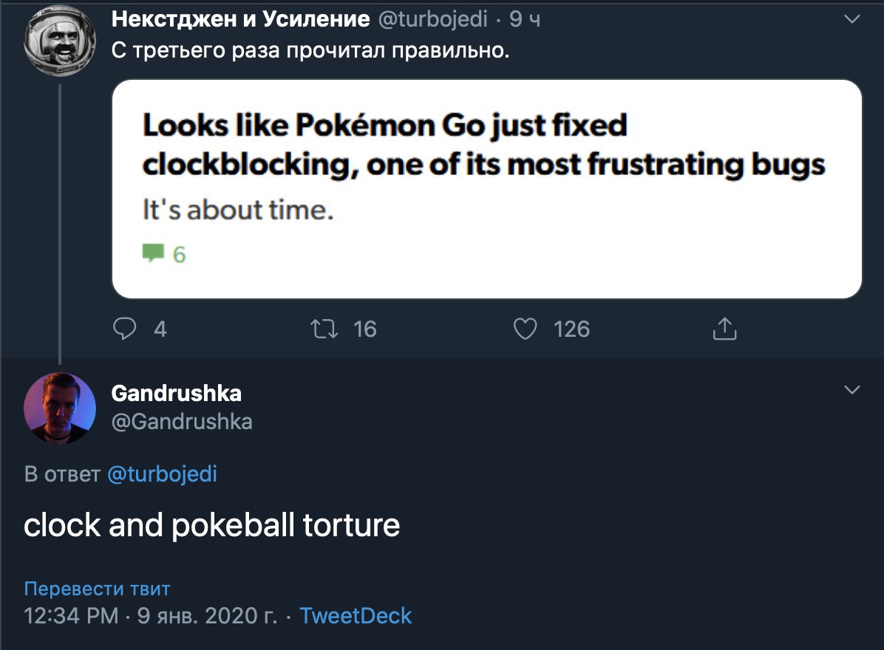Open the turbojedi astronaut avatar
Image resolution: width=884 pixels, height=650 pixels.
[x=59, y=44]
